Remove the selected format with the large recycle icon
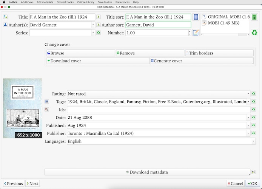Image resolution: width=262 pixels, height=189 pixels. [254, 33]
